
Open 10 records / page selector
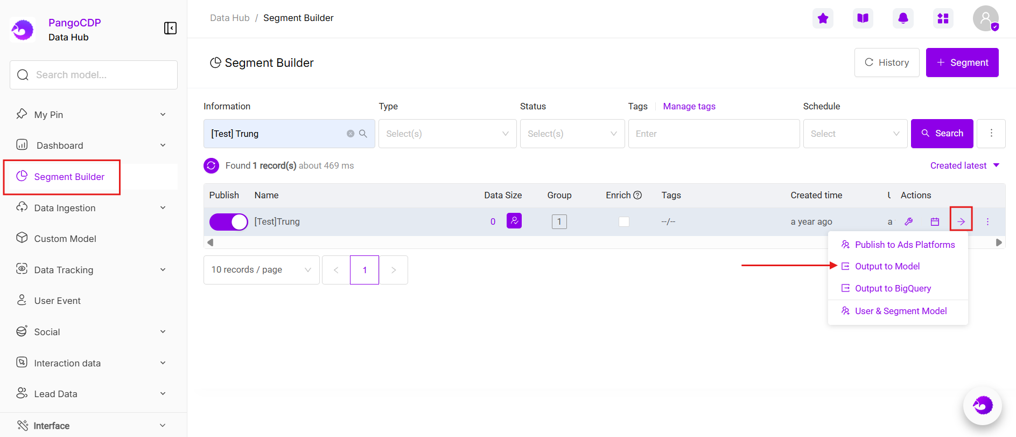pos(262,270)
